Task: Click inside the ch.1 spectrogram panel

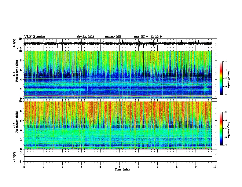Action: 118,75
